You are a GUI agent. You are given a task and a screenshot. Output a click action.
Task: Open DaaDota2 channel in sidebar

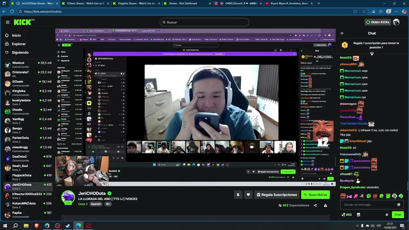(x=28, y=158)
